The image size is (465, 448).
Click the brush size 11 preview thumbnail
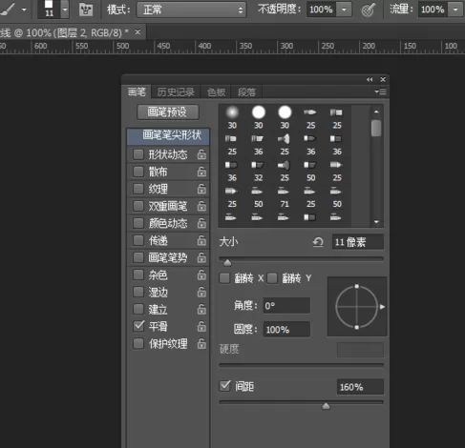[49, 9]
